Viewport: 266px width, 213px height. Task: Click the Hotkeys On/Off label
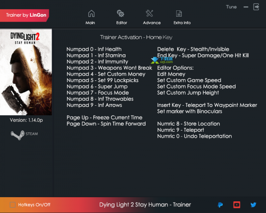(x=34, y=205)
